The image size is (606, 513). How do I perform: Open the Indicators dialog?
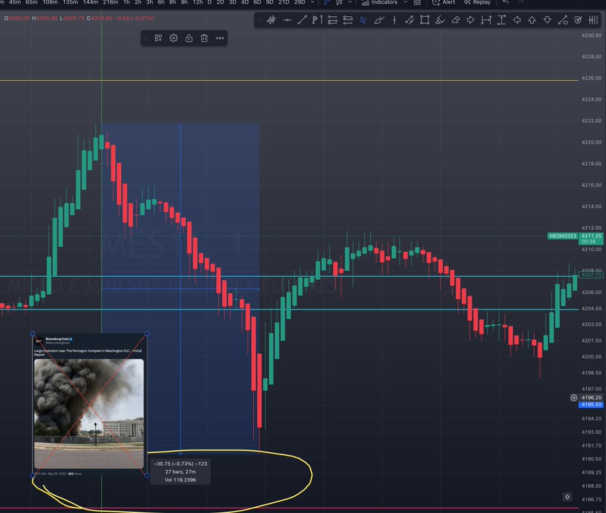tap(379, 2)
